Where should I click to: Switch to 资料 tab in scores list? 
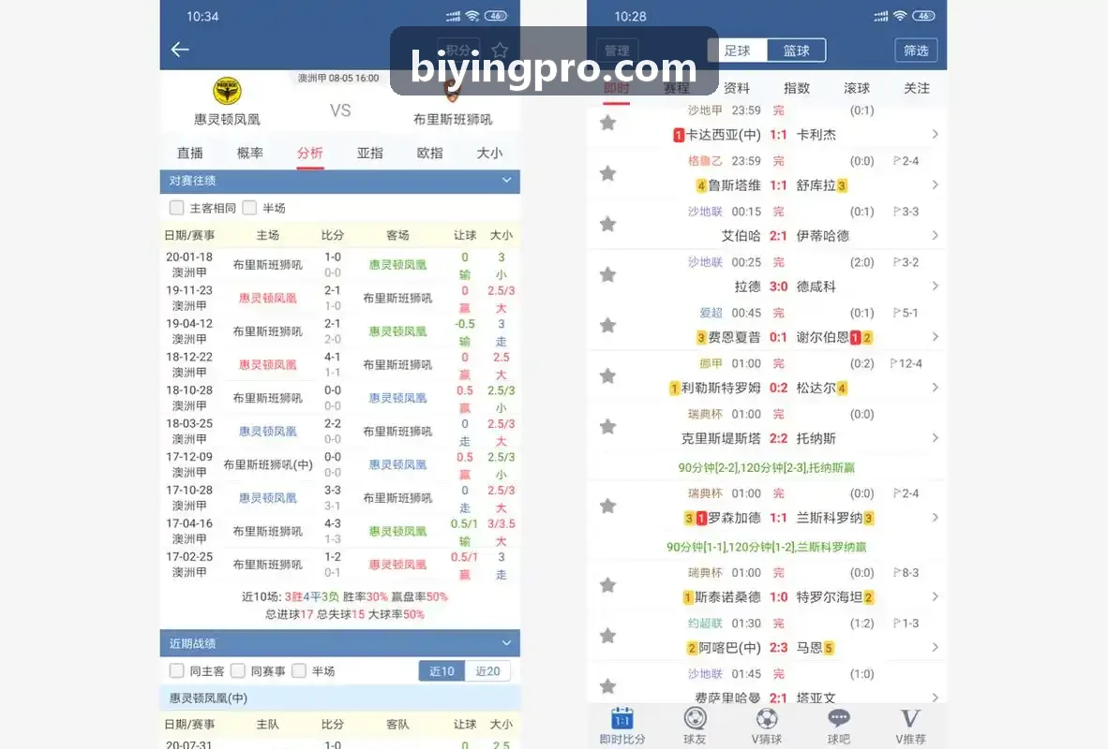[736, 88]
